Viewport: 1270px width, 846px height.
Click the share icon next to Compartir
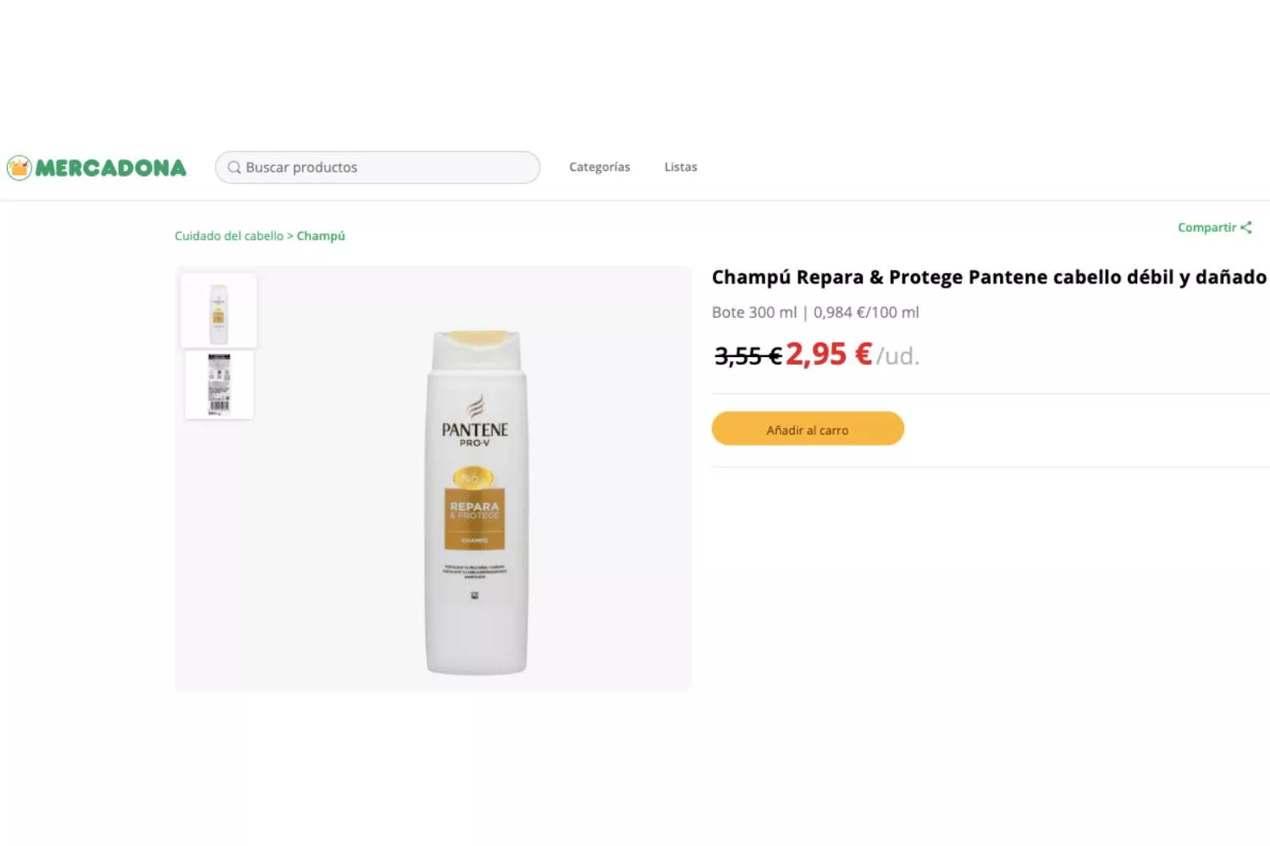click(x=1246, y=228)
